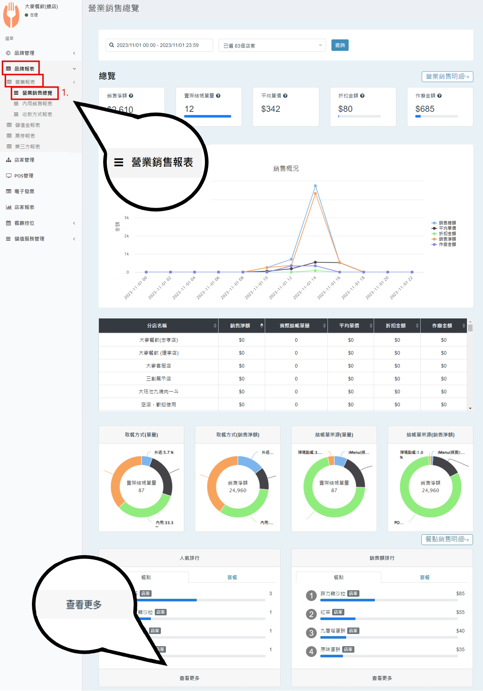Hide 作廢金額 series via chart legend
483x691 pixels.
[x=444, y=244]
